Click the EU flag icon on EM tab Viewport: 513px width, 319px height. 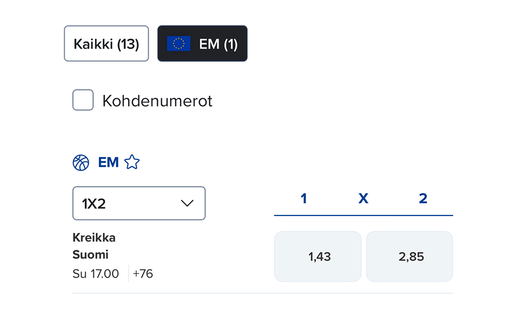[179, 44]
